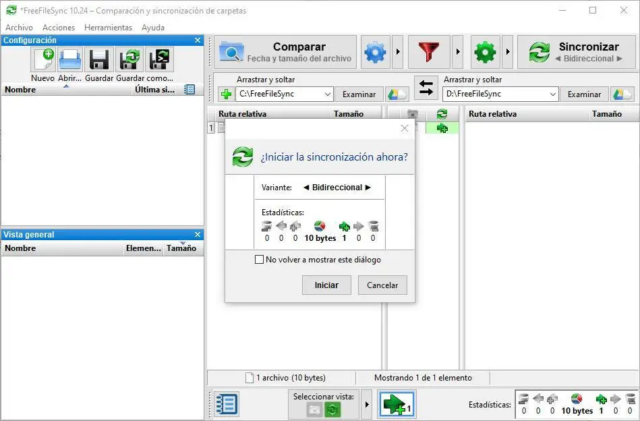Add folder pair with green plus
Viewport: 640px width, 421px height.
click(x=226, y=94)
